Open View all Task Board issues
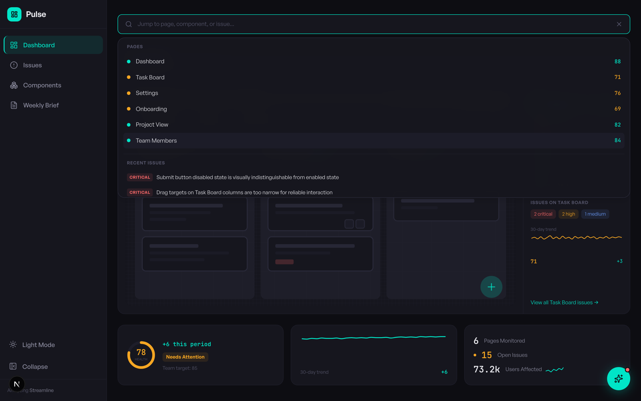This screenshot has height=401, width=641. [x=564, y=302]
